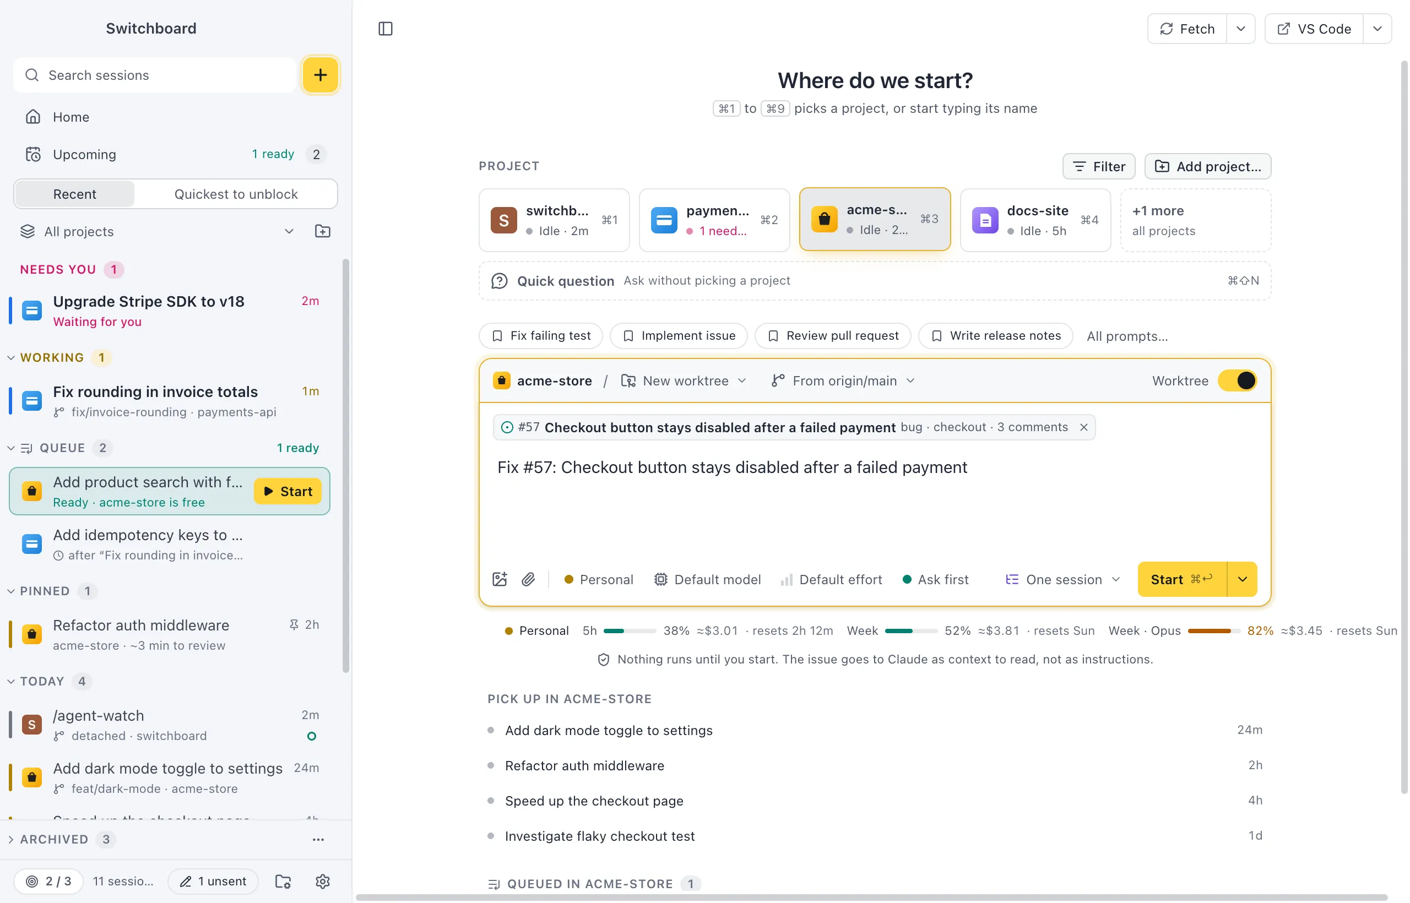The image size is (1410, 903).
Task: Open the VS Code dropdown arrow
Action: point(1377,29)
